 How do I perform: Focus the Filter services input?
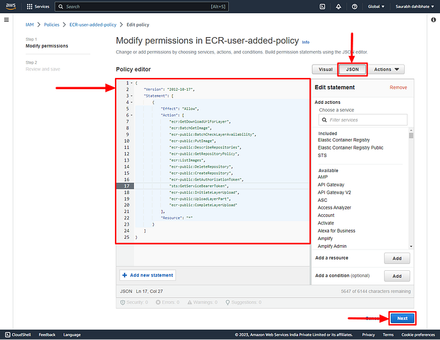[363, 120]
